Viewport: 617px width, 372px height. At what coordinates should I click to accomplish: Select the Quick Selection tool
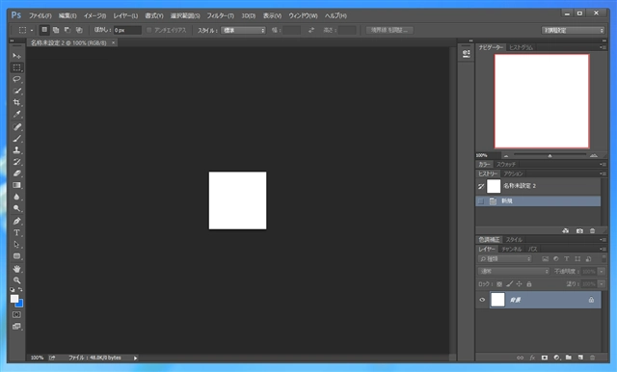point(16,91)
